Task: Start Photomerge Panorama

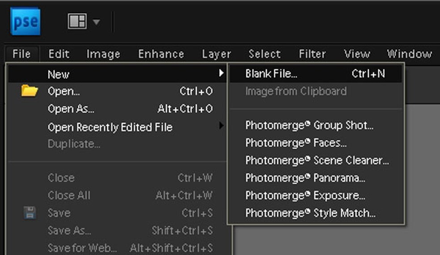Action: [x=305, y=178]
